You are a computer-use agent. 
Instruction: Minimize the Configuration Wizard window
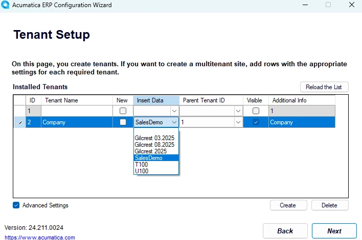coord(305,5)
